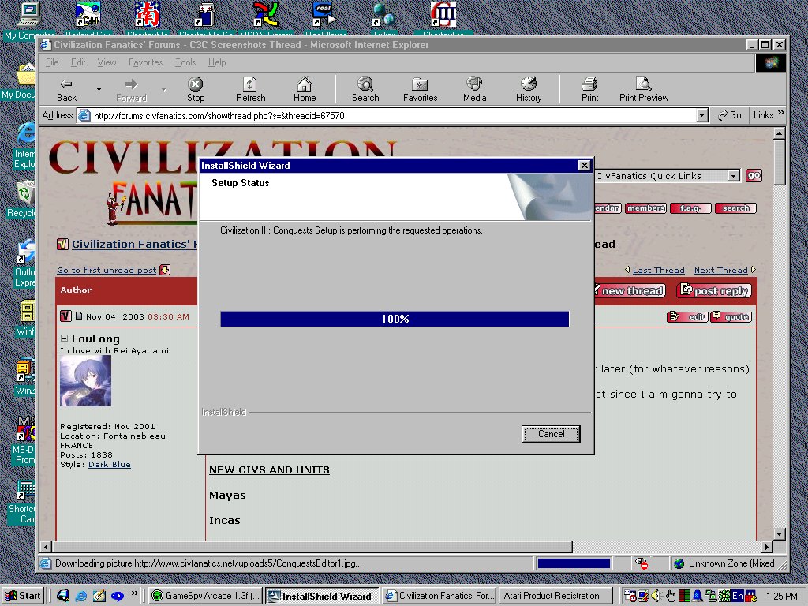
Task: Click the page icon in the address bar
Action: click(x=84, y=115)
